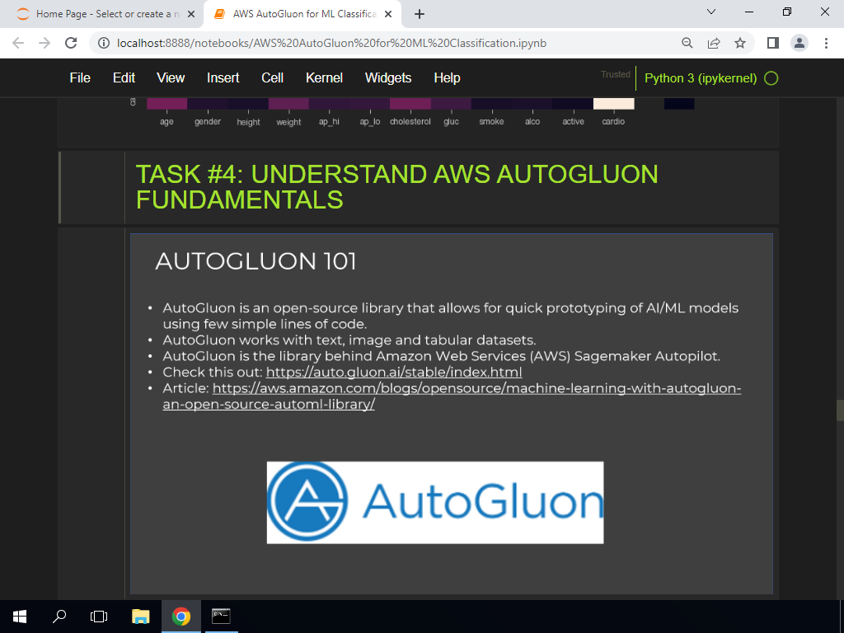Click the browser forward arrow
Image resolution: width=844 pixels, height=633 pixels.
click(45, 43)
